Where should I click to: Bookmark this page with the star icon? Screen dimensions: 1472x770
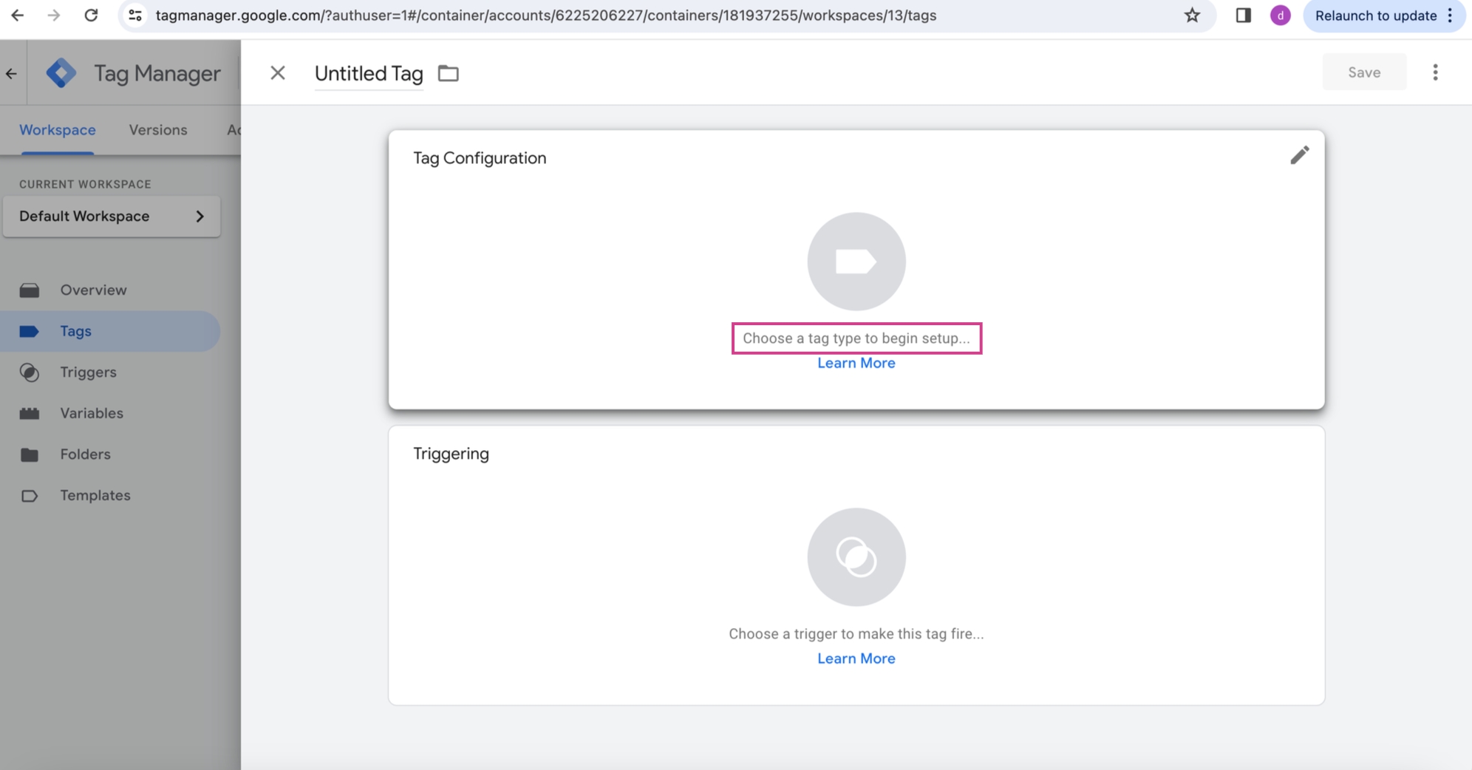tap(1192, 16)
